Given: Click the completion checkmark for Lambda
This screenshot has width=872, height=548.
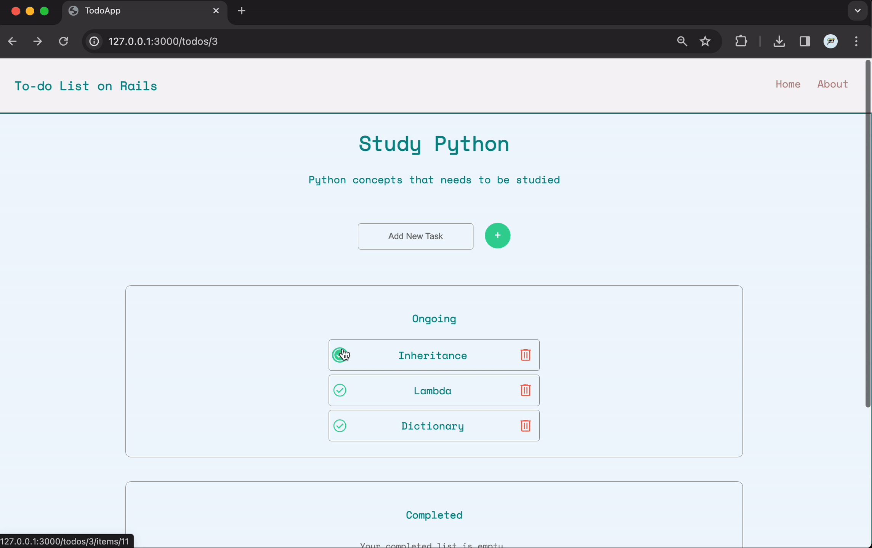Looking at the screenshot, I should pyautogui.click(x=340, y=390).
